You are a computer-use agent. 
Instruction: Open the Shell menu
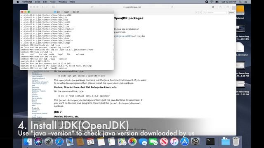[x=38, y=2]
